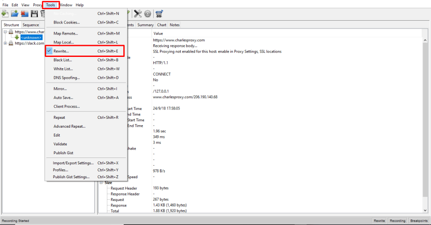Screen dimensions: 431x225
Task: Collapse the charlesproxy.com host tree node
Action: coord(5,32)
